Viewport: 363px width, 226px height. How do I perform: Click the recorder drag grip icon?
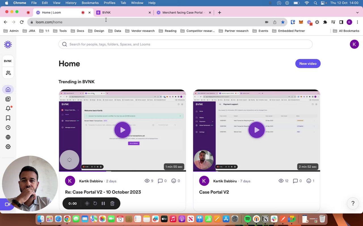[x=87, y=203]
